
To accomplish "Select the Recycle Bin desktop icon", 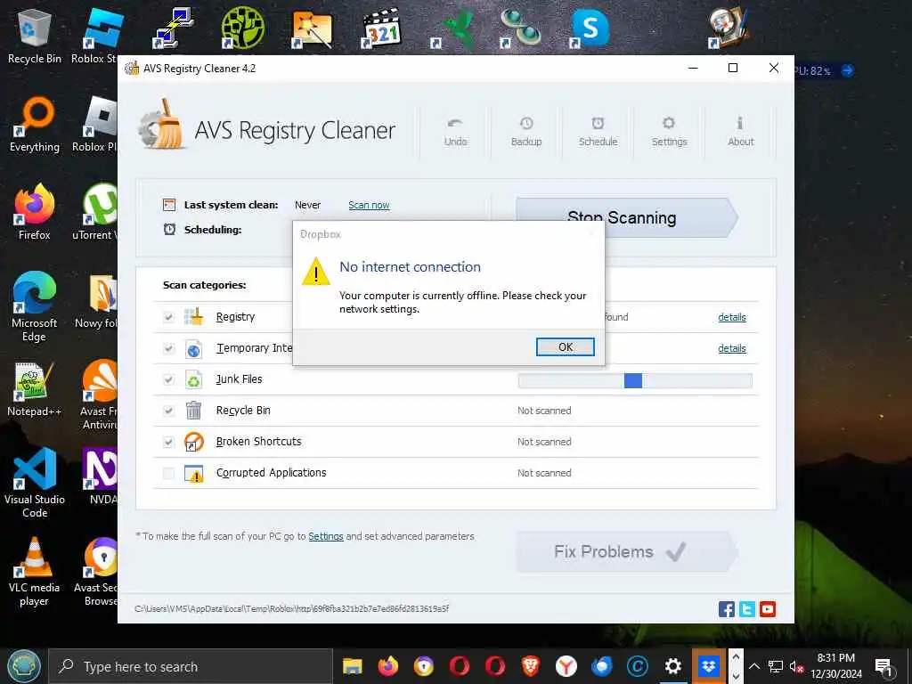I will click(x=35, y=36).
